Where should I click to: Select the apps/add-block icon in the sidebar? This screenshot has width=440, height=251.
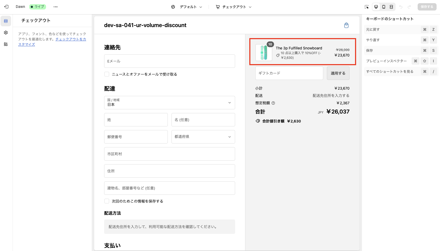[x=6, y=44]
